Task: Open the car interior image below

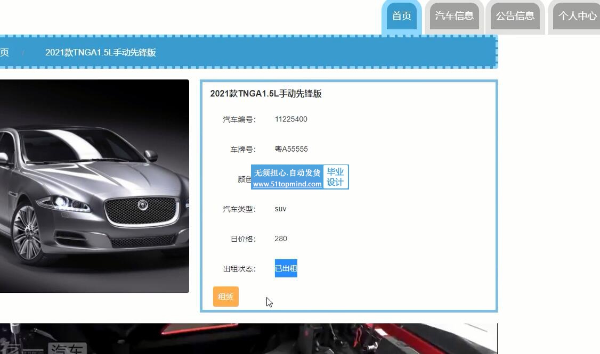Action: 249,339
